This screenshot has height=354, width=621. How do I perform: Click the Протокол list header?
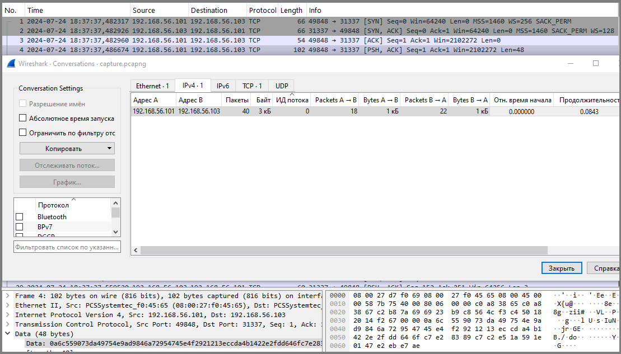click(53, 205)
